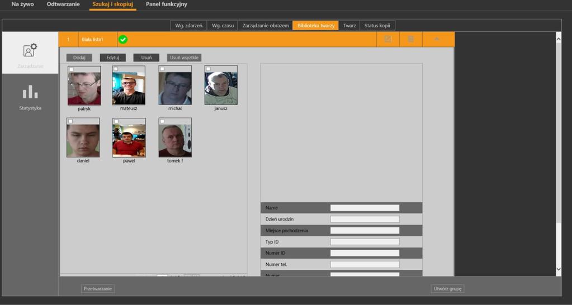Screen dimensions: 572x305
Task: Focus the Typ ID input field
Action: point(365,242)
